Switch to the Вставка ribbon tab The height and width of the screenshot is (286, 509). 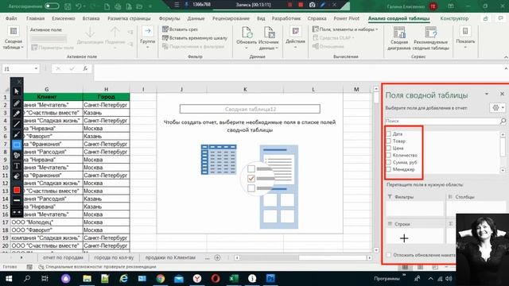(91, 18)
